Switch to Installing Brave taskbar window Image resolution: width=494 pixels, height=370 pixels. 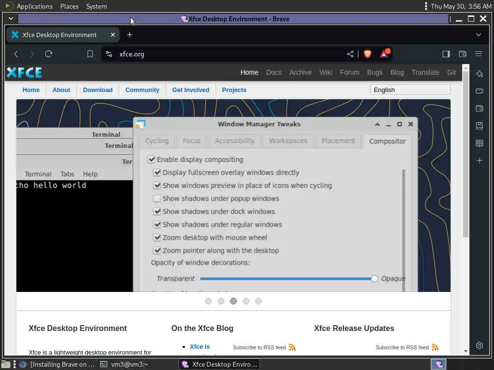(57, 364)
